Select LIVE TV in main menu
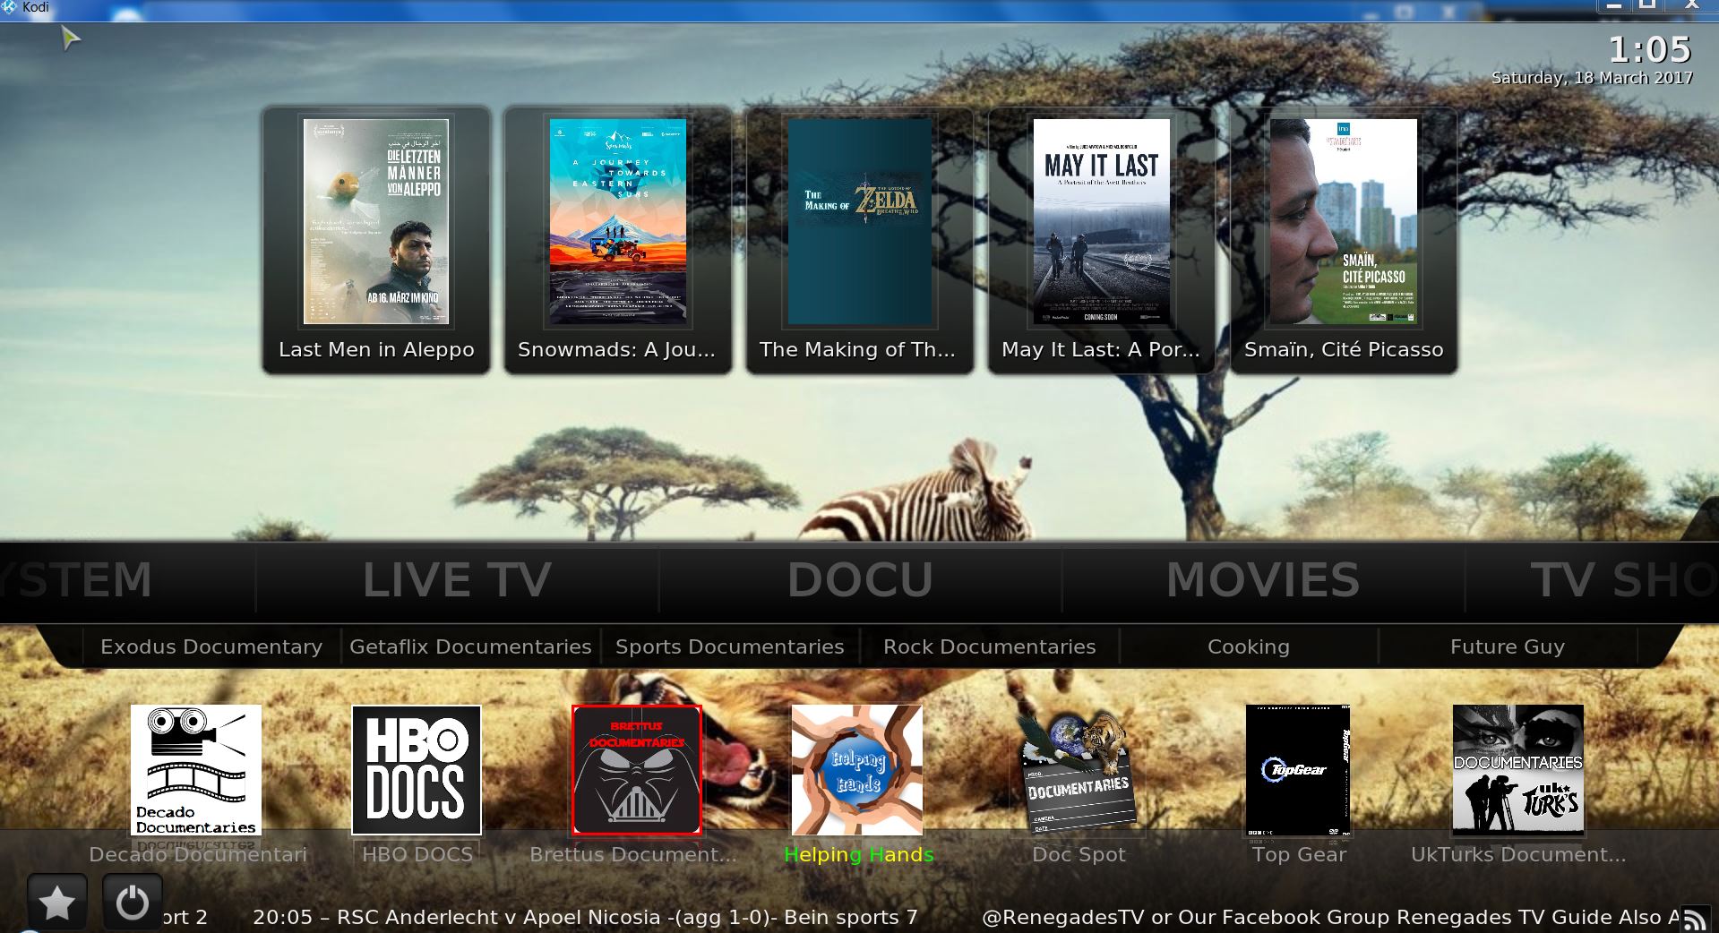The width and height of the screenshot is (1719, 933). pos(457,580)
